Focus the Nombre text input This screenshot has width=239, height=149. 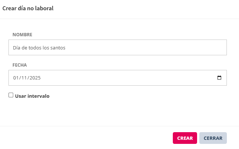(x=118, y=48)
